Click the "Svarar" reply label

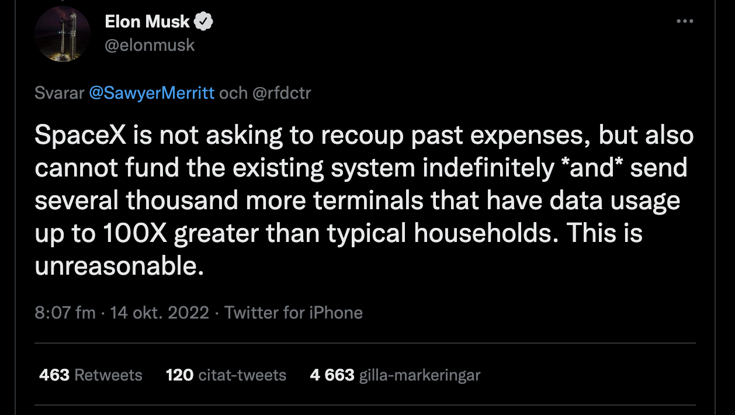click(60, 93)
